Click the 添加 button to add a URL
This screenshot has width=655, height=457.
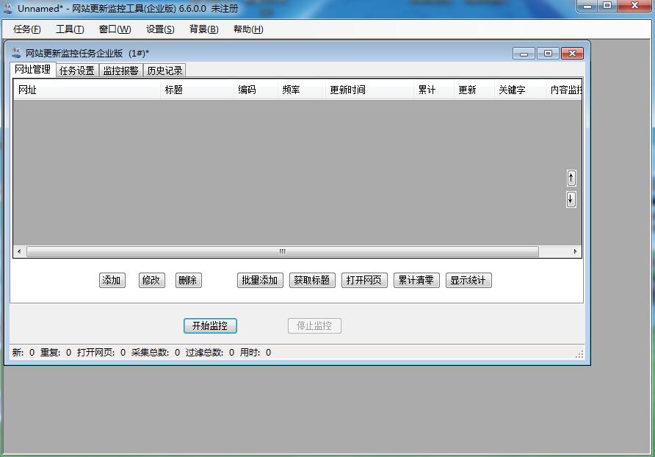click(x=112, y=280)
